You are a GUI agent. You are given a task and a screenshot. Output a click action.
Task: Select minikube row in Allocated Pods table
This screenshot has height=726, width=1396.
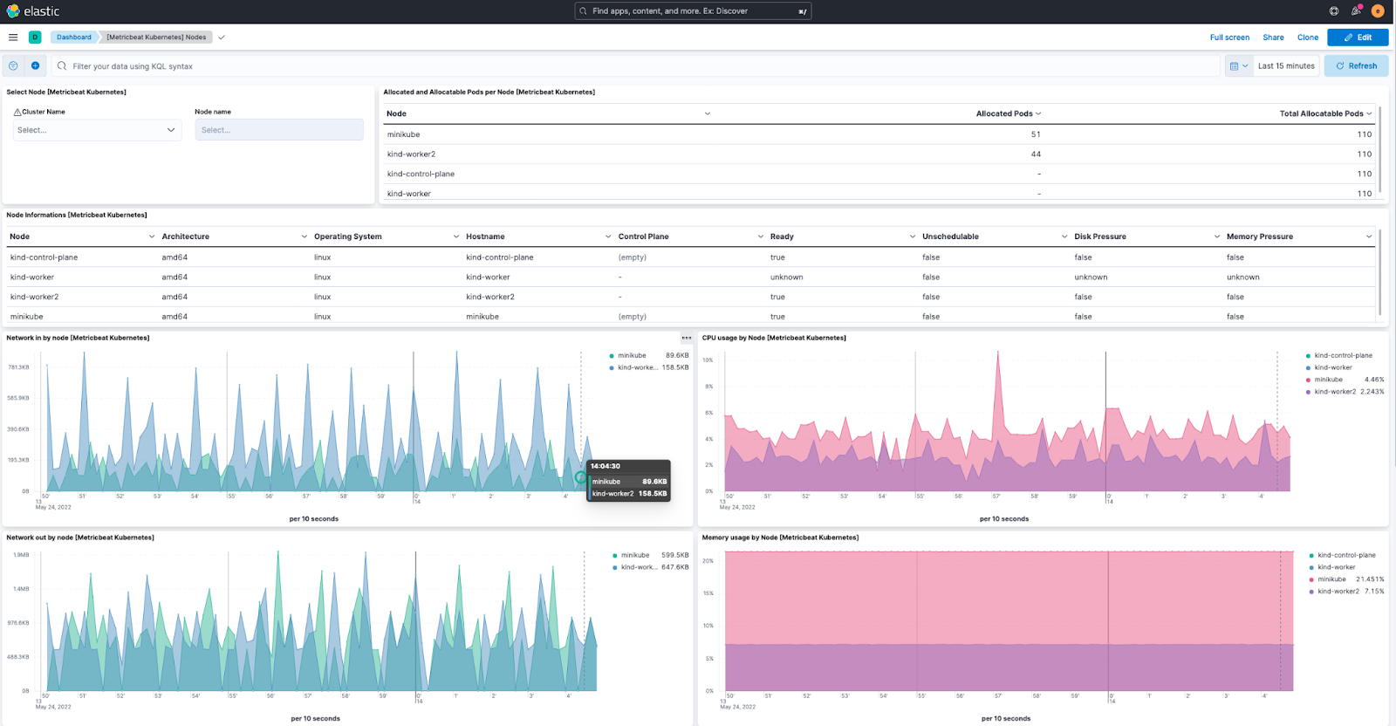pyautogui.click(x=879, y=134)
